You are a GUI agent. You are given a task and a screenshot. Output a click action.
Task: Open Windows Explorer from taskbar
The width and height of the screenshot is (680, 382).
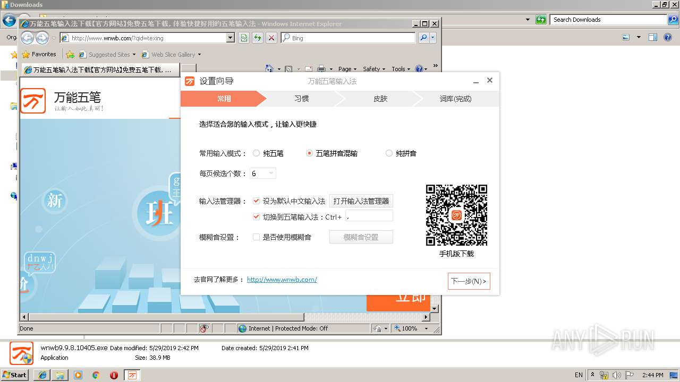tap(60, 375)
